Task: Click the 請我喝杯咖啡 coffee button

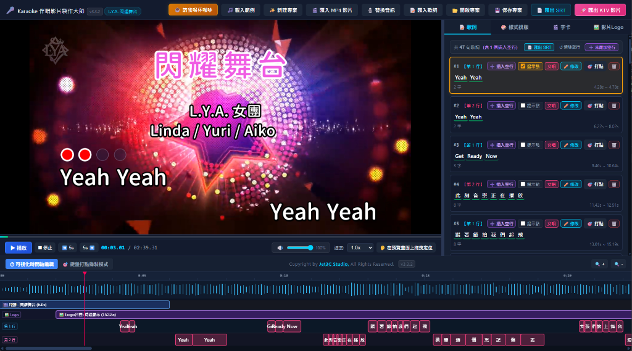Action: [193, 10]
